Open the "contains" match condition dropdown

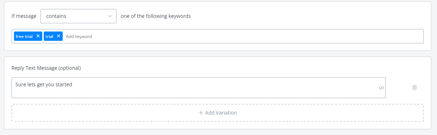point(78,16)
